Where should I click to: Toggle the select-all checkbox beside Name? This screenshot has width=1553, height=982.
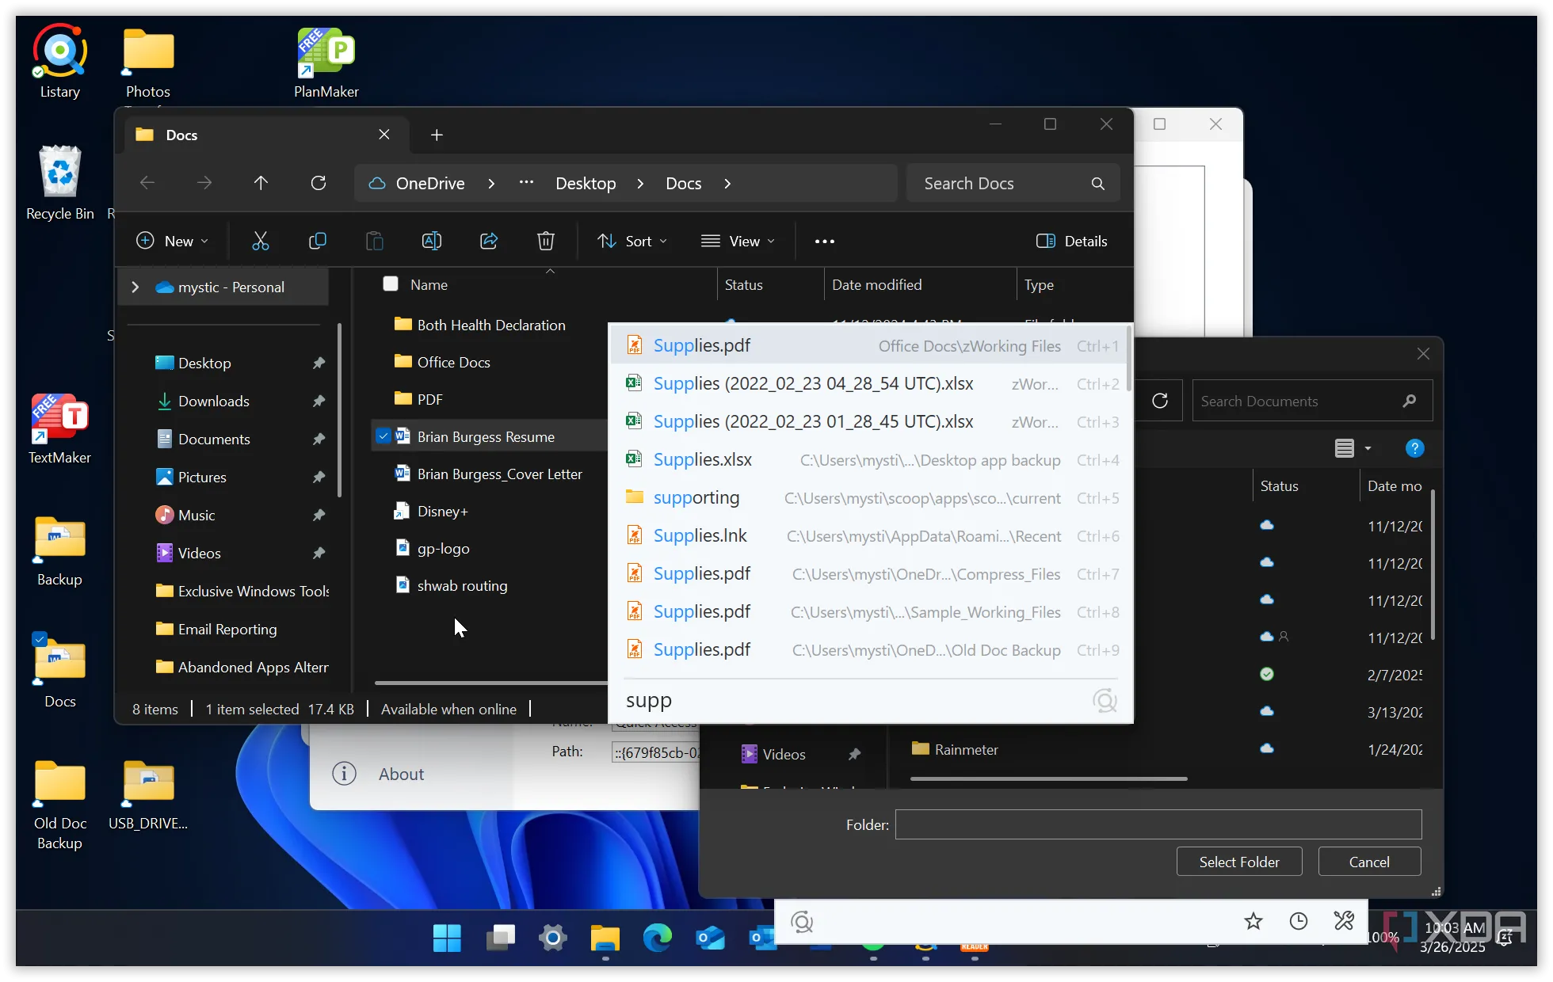(x=391, y=284)
